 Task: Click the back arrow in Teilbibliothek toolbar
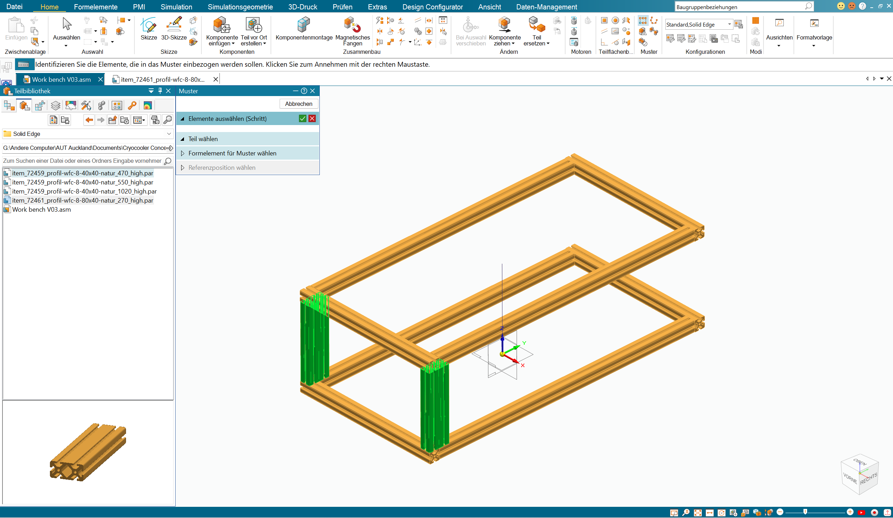(x=89, y=120)
